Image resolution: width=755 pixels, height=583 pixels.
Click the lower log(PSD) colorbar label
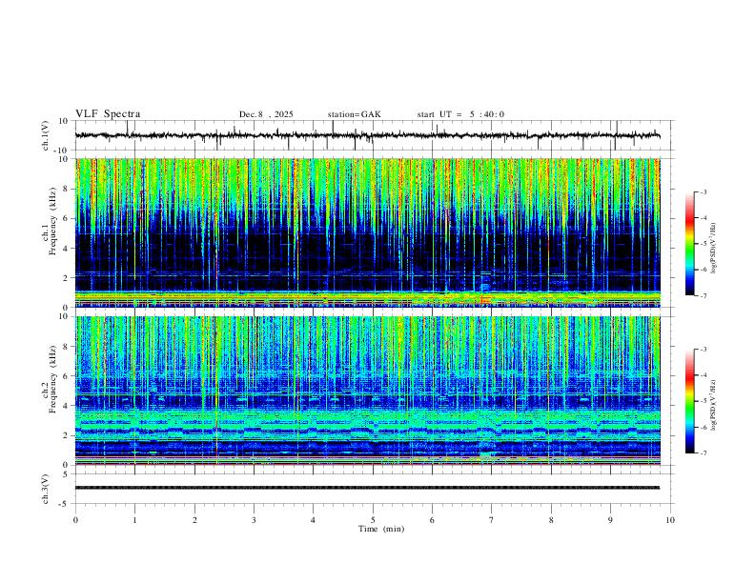(x=713, y=406)
